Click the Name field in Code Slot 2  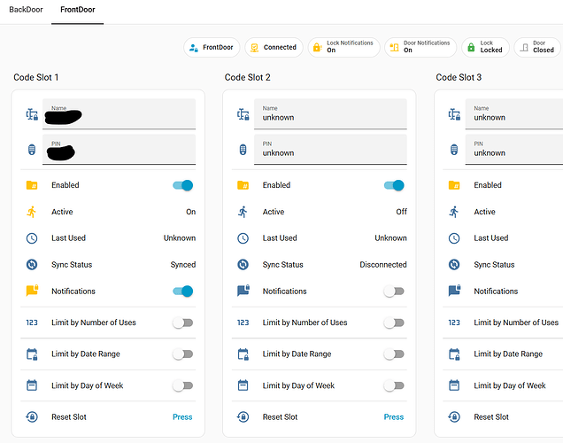(x=330, y=114)
